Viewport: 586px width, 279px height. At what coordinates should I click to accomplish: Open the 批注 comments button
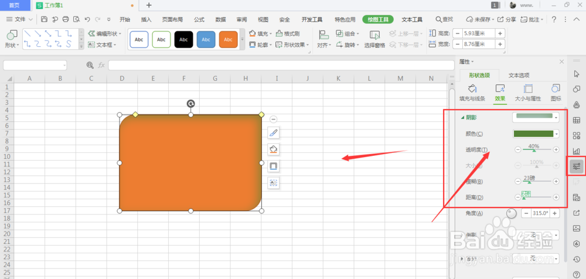coord(532,19)
